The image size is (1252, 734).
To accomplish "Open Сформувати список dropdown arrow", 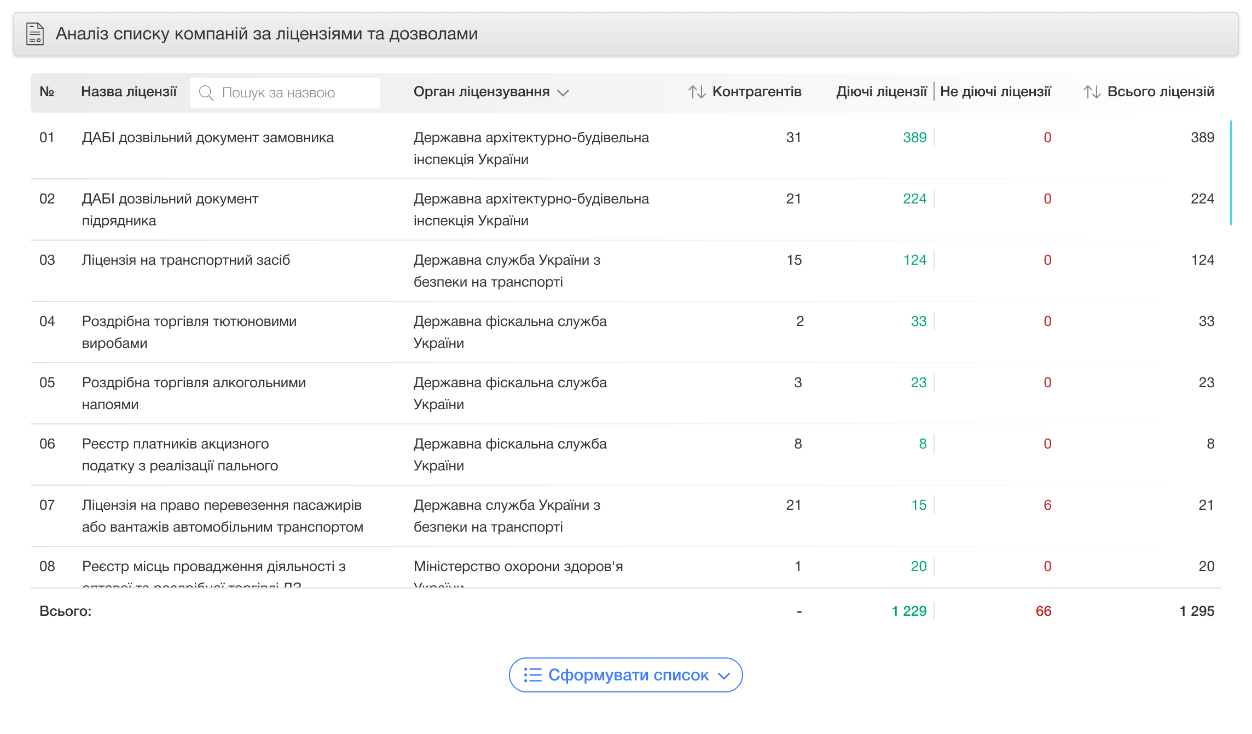I will [724, 675].
